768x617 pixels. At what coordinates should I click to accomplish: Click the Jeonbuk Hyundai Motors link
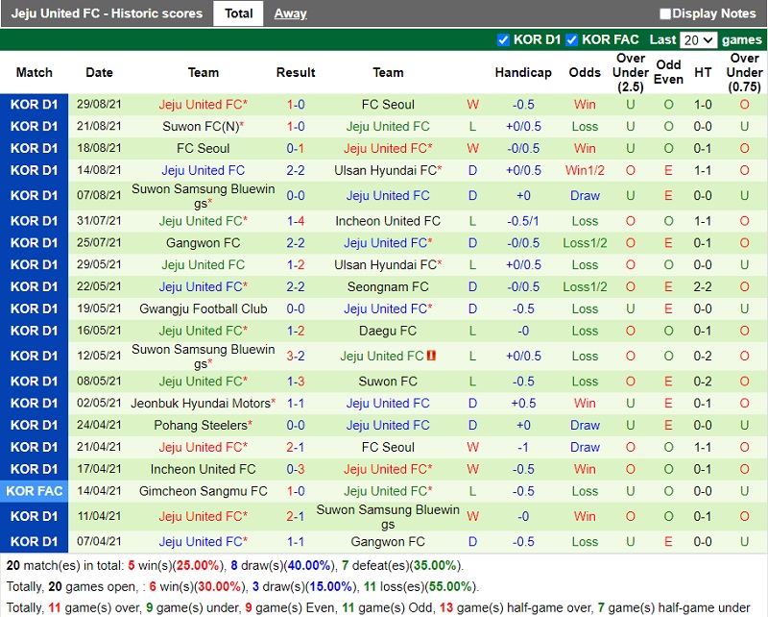[204, 403]
